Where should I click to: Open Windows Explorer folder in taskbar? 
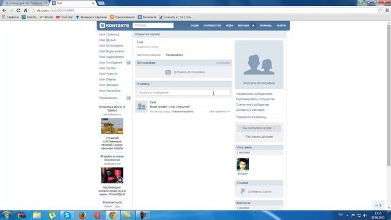tap(37, 215)
